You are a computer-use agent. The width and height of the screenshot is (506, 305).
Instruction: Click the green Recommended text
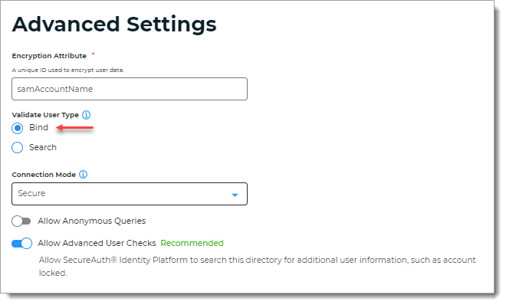[x=192, y=243]
